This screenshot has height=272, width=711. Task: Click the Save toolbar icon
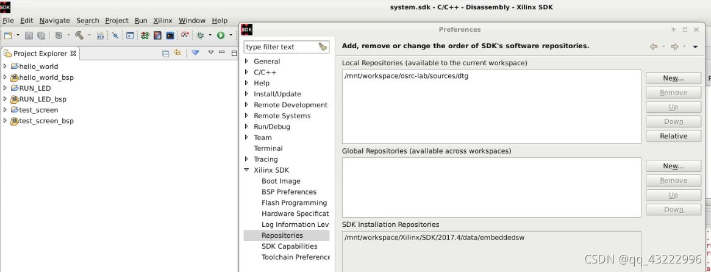point(29,35)
